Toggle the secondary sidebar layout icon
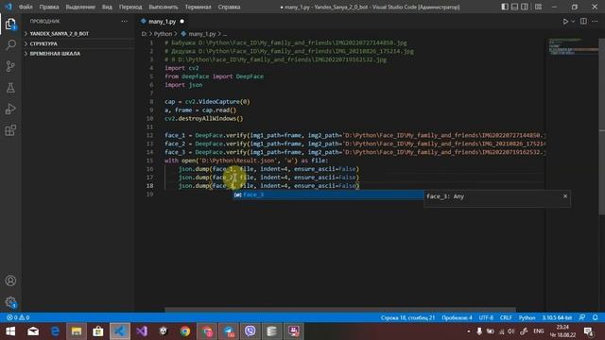Image resolution: width=605 pixels, height=340 pixels. click(525, 7)
